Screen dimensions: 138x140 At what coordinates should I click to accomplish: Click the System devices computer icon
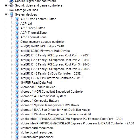coord(12,14)
